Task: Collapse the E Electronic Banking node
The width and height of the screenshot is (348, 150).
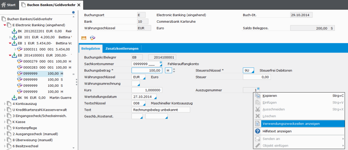Action: click(5, 25)
